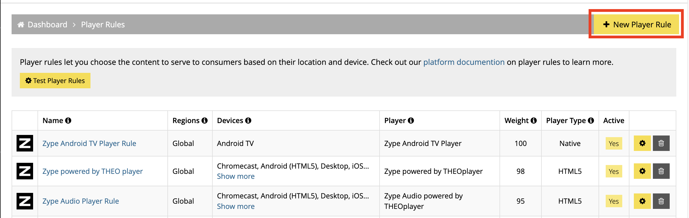689x218 pixels.
Task: Open the platform documention link
Action: pyautogui.click(x=464, y=62)
